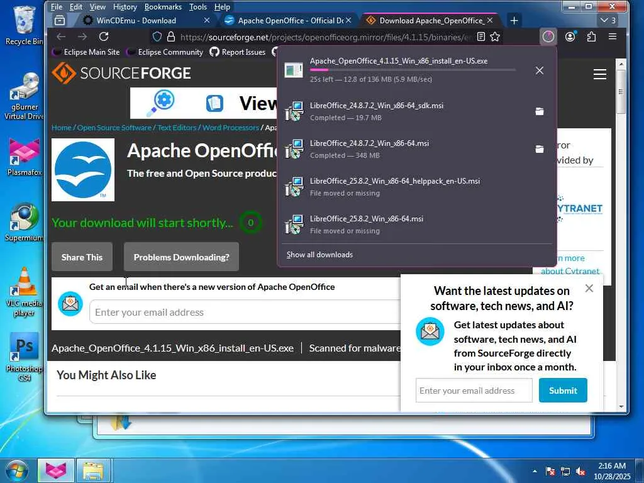Screen dimensions: 644x483
Task: View site security padlock info
Action: coord(171,37)
